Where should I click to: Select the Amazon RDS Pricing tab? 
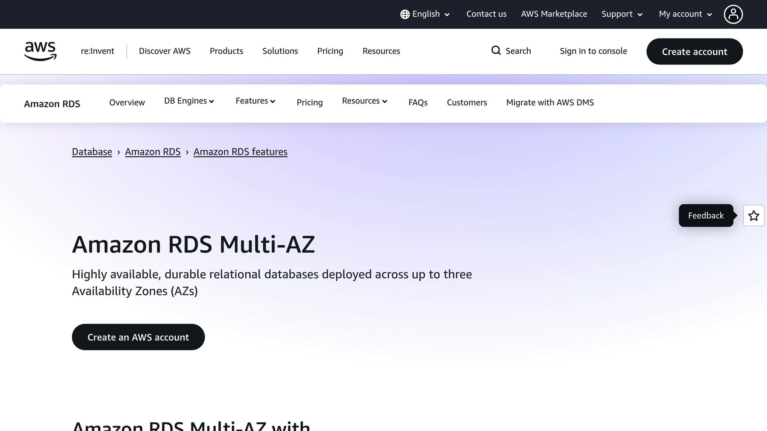(309, 103)
